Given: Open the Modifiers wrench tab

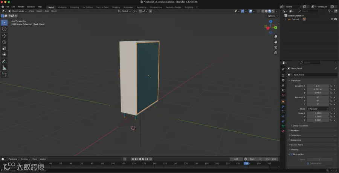Looking at the screenshot, I should coord(283,107).
